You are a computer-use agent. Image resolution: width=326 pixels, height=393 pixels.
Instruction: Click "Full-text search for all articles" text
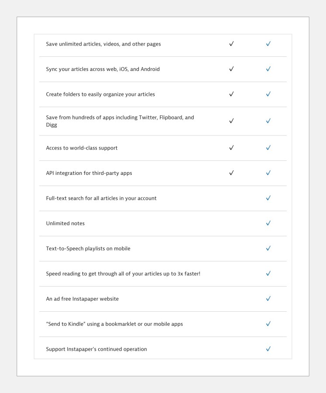click(x=101, y=198)
